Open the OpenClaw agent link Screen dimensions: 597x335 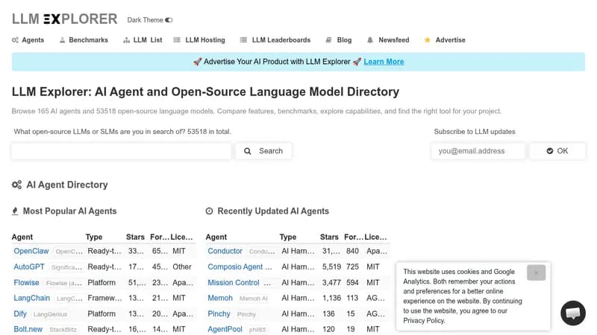click(31, 251)
